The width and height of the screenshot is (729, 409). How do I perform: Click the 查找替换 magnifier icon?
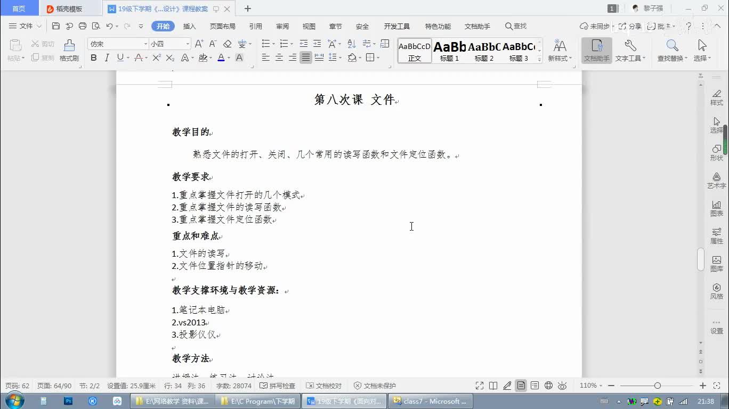tap(672, 47)
